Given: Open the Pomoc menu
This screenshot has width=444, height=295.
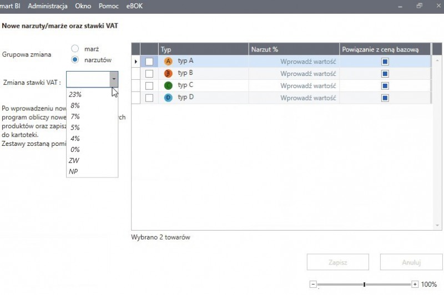Looking at the screenshot, I should pos(108,6).
